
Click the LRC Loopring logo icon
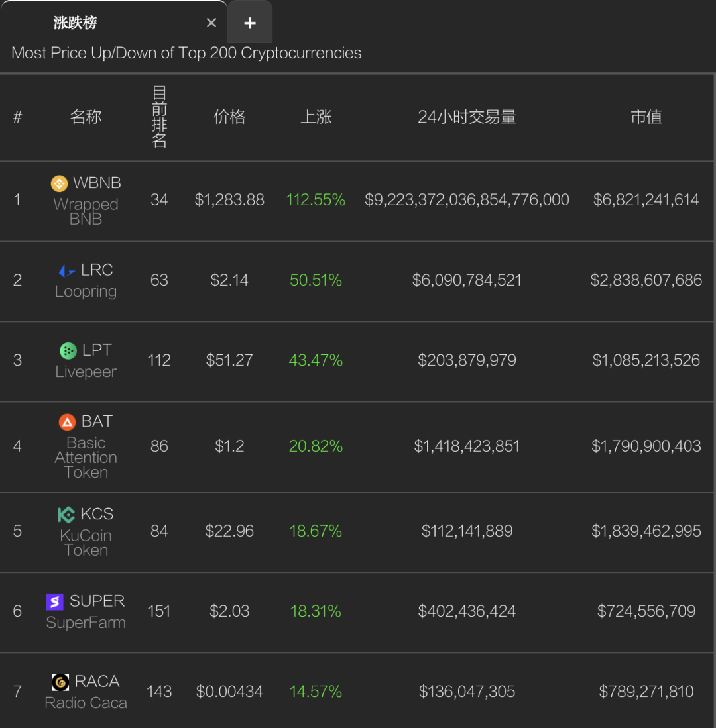tap(67, 270)
